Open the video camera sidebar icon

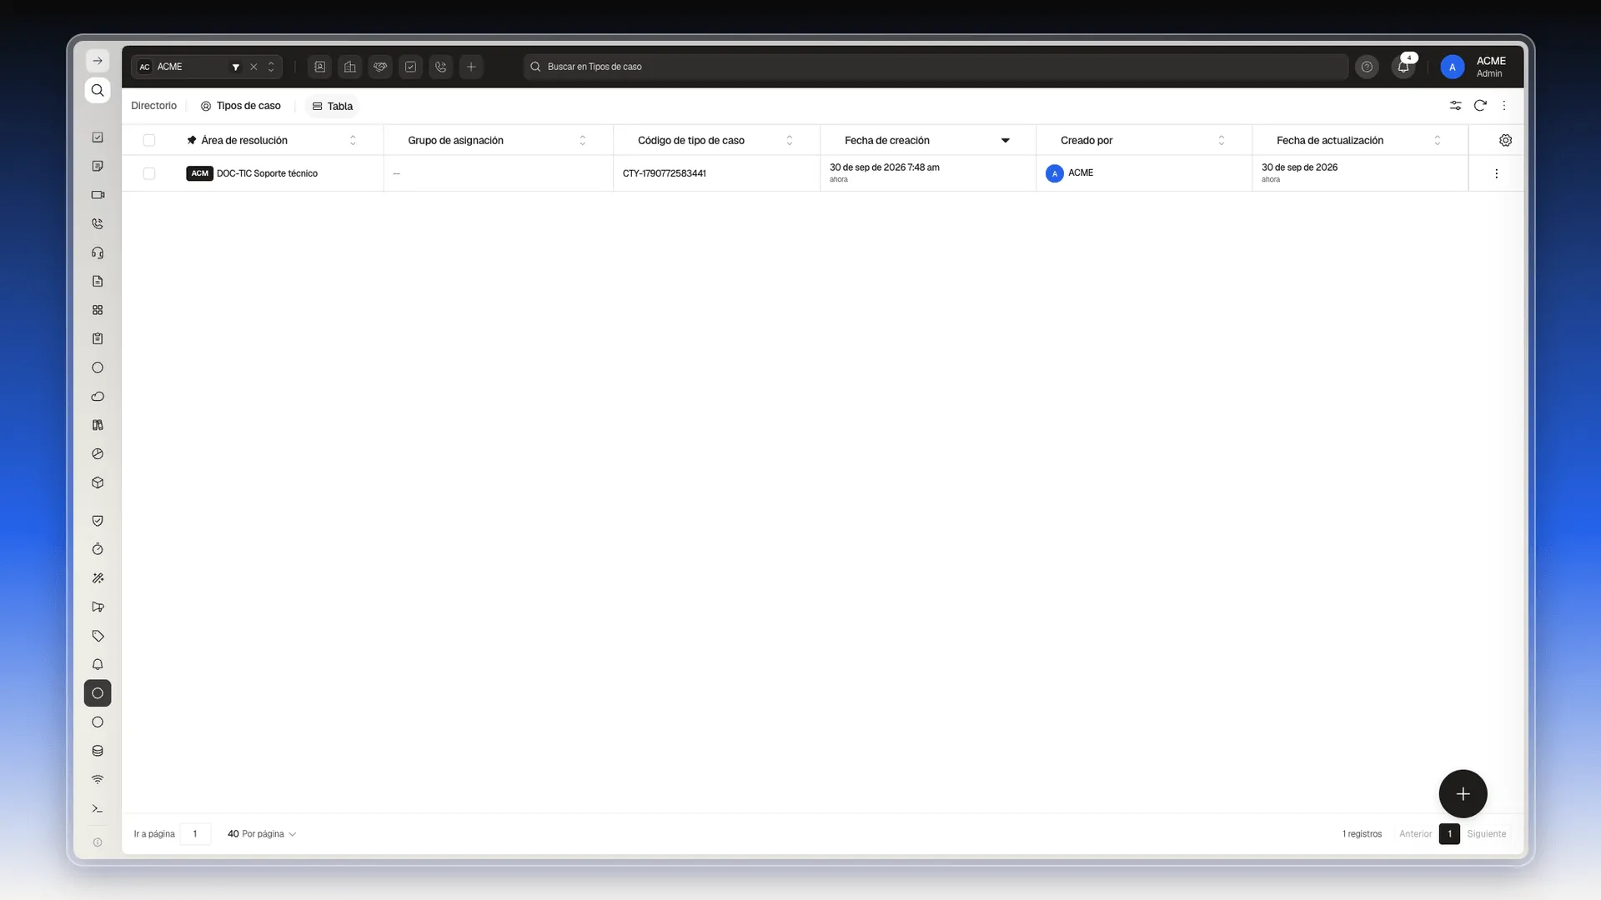point(98,195)
